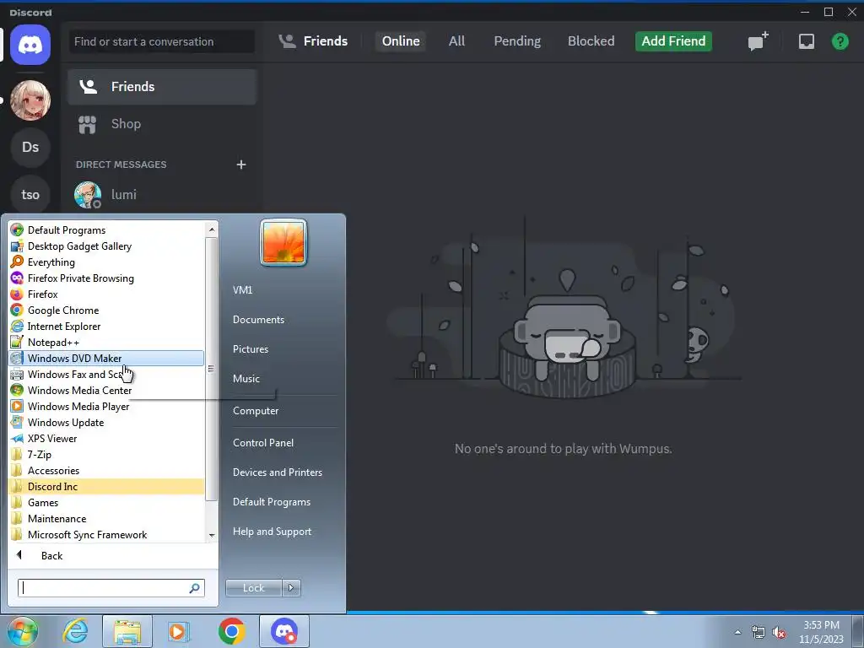Go Back to the main Start menu
This screenshot has height=648, width=864.
[x=113, y=555]
